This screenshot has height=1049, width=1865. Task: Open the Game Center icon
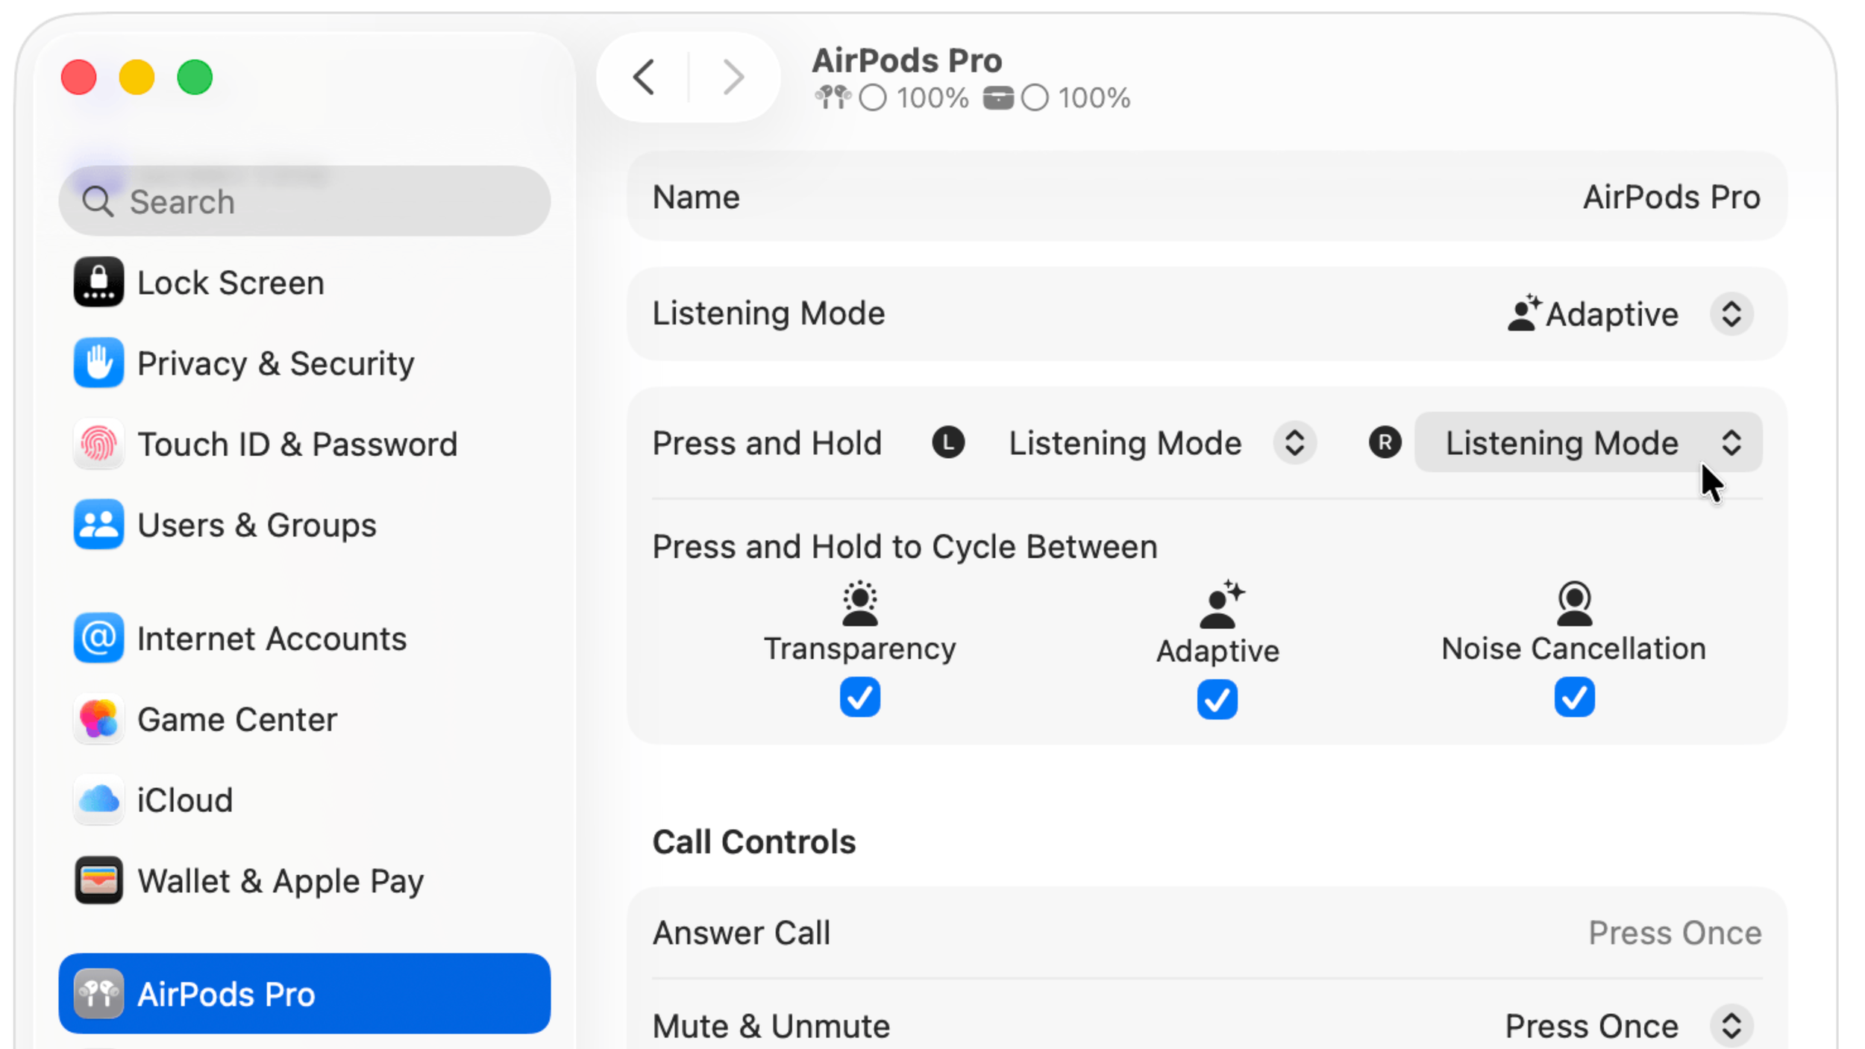(x=98, y=719)
